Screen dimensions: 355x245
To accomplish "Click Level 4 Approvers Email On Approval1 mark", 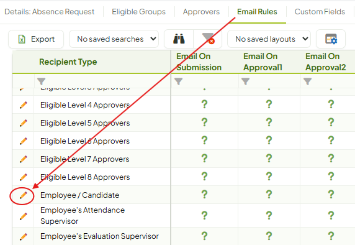I will click(x=269, y=104).
